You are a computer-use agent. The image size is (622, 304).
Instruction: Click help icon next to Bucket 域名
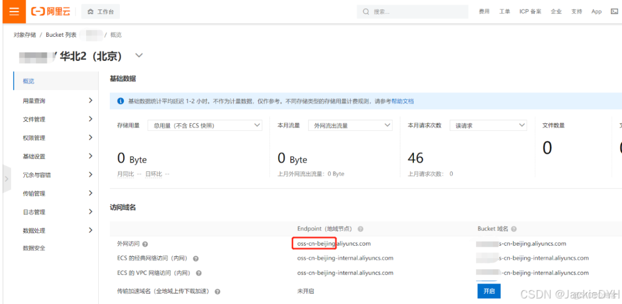513,228
